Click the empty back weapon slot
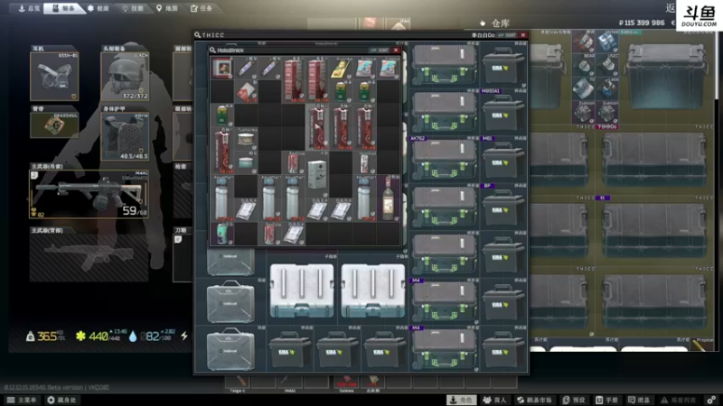Image resolution: width=723 pixels, height=406 pixels. [89, 257]
